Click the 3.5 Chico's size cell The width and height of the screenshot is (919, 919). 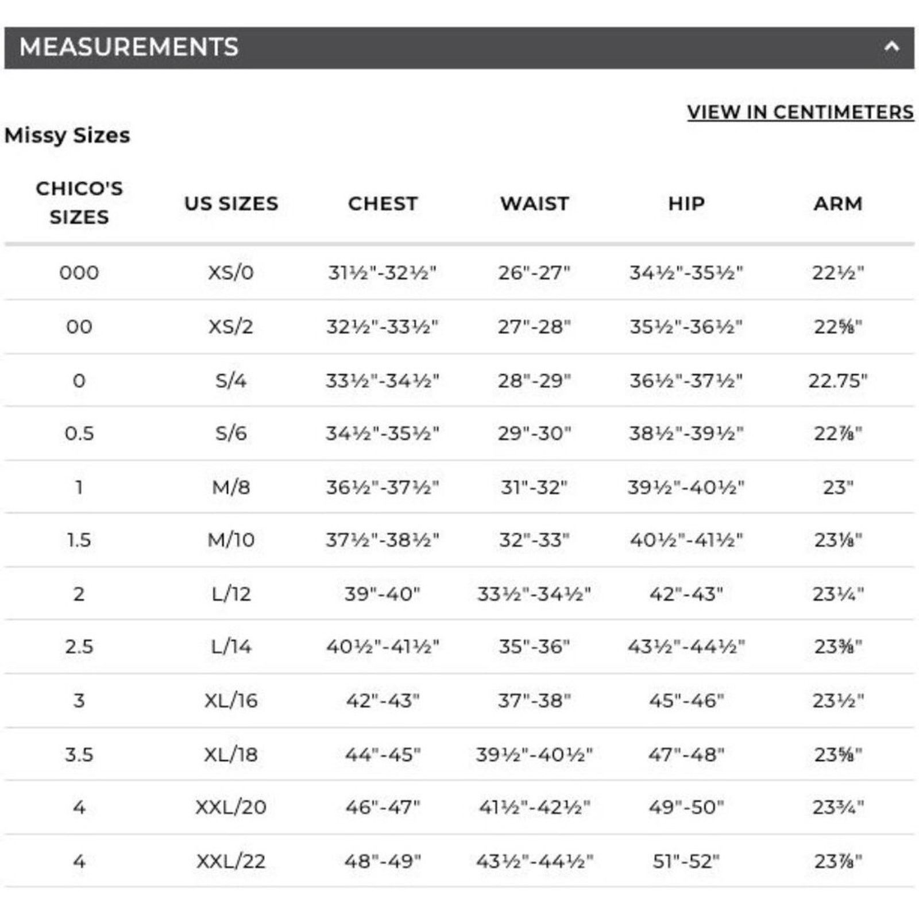click(79, 754)
